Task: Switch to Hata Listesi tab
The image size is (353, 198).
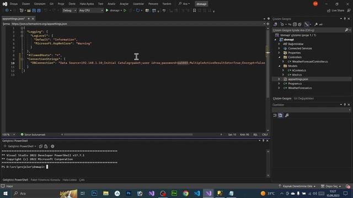Action: [x=69, y=180]
